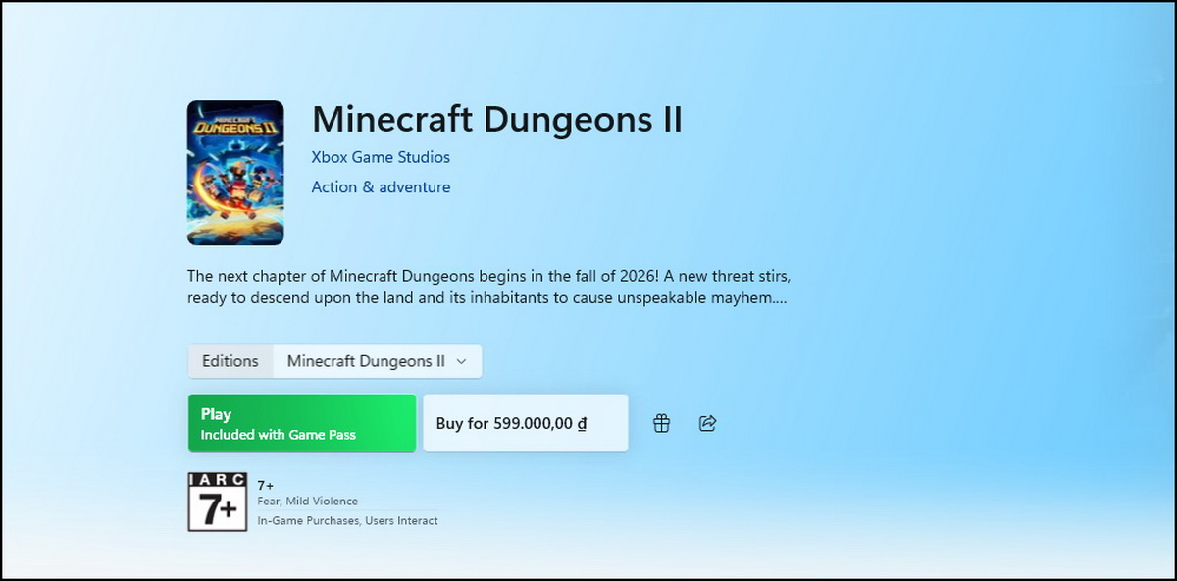Screen dimensions: 1177x581
Task: Click the In-Game Purchases, Users Interact text
Action: click(348, 520)
